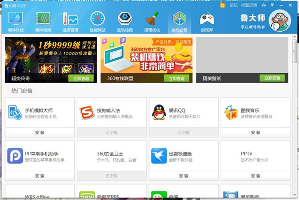Install 手机模拟大师

(40, 132)
